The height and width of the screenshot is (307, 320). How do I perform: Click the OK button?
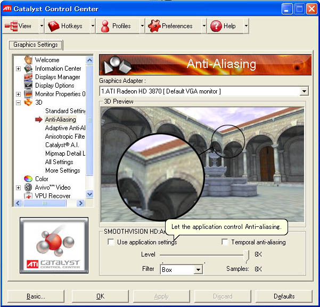(100, 296)
